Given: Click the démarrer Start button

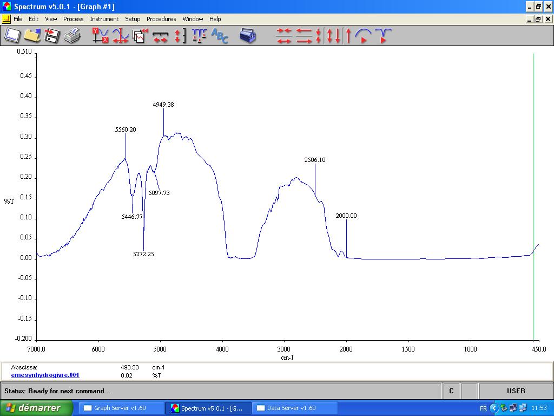Looking at the screenshot, I should click(36, 408).
